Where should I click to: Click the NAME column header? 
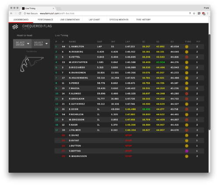[x=72, y=42]
